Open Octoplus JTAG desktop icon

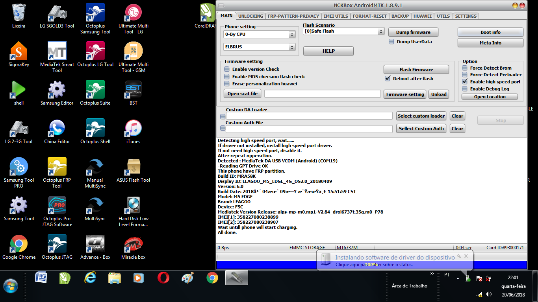pyautogui.click(x=57, y=247)
